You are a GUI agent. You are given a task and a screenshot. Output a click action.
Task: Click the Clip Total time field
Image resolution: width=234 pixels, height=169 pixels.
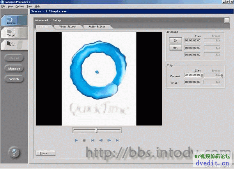(193, 82)
